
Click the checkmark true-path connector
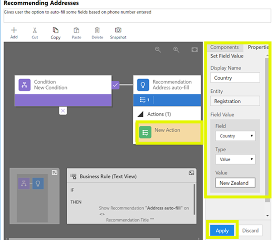(116, 85)
